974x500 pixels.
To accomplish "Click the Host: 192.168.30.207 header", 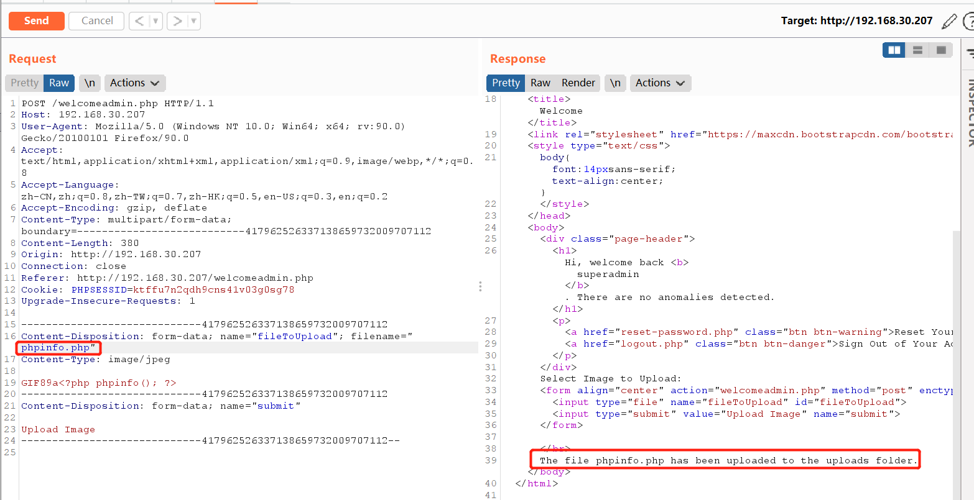I will click(x=83, y=114).
